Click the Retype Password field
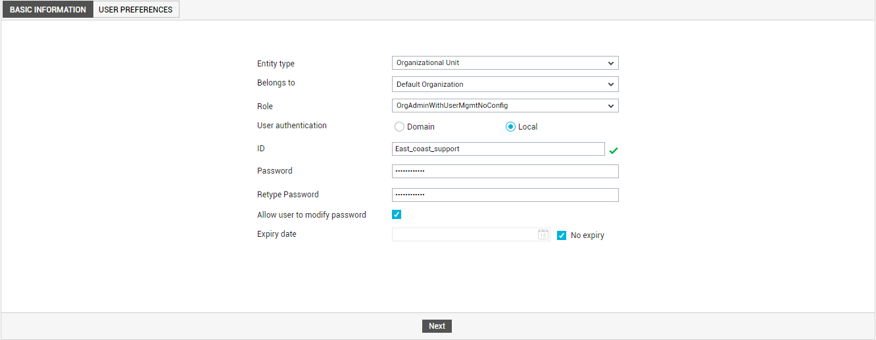 tap(505, 195)
